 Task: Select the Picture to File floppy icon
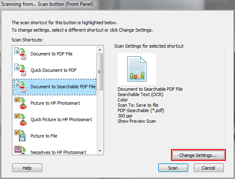(x=21, y=135)
